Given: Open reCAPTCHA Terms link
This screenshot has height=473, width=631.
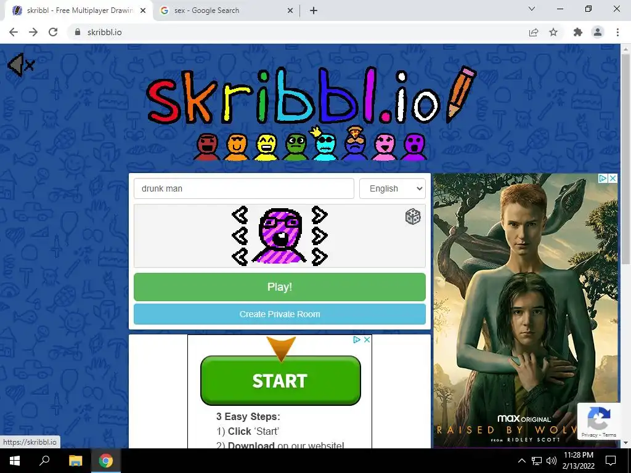Looking at the screenshot, I should 609,435.
